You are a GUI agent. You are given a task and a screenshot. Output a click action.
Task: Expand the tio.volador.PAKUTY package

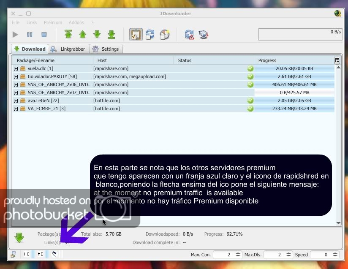[16, 76]
